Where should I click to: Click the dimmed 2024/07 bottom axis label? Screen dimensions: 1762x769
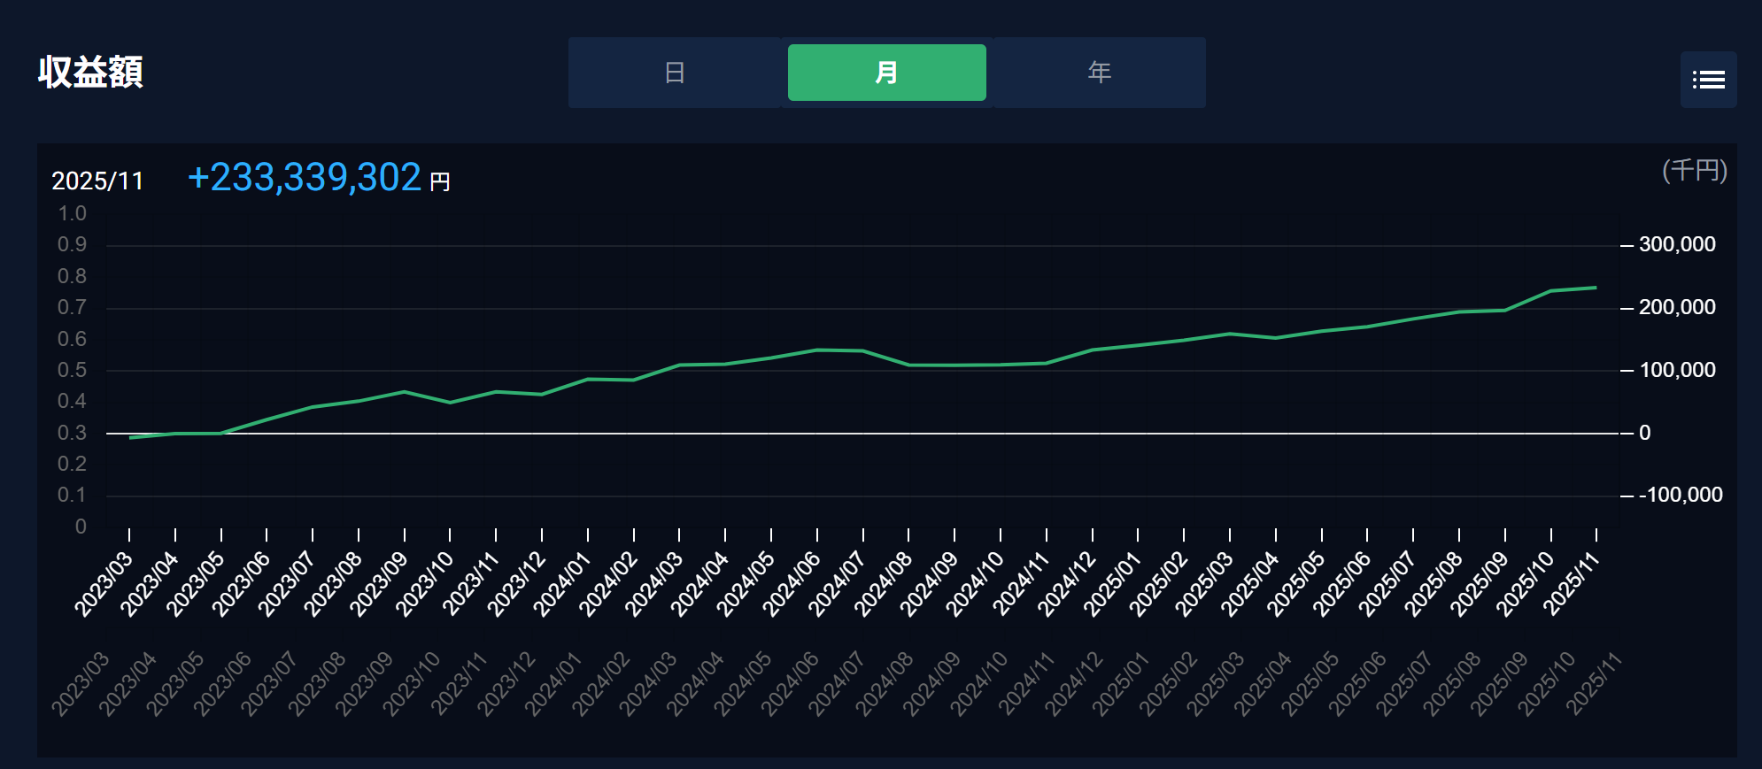tap(836, 682)
